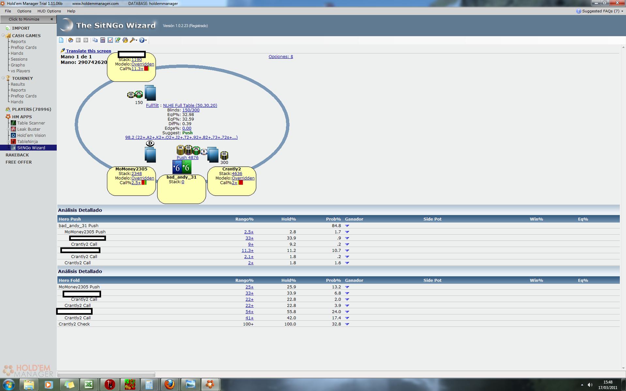The width and height of the screenshot is (626, 391).
Task: Click the dealer button D chip
Action: point(150,143)
